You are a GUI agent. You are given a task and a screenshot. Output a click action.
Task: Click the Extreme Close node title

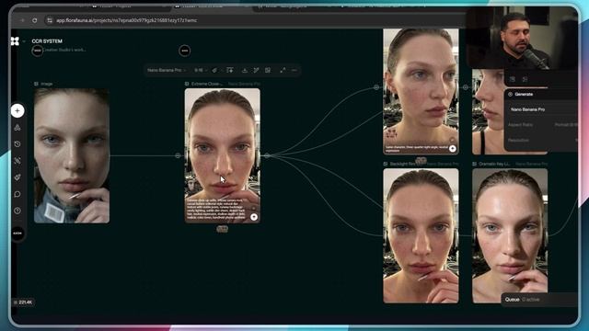(x=206, y=84)
